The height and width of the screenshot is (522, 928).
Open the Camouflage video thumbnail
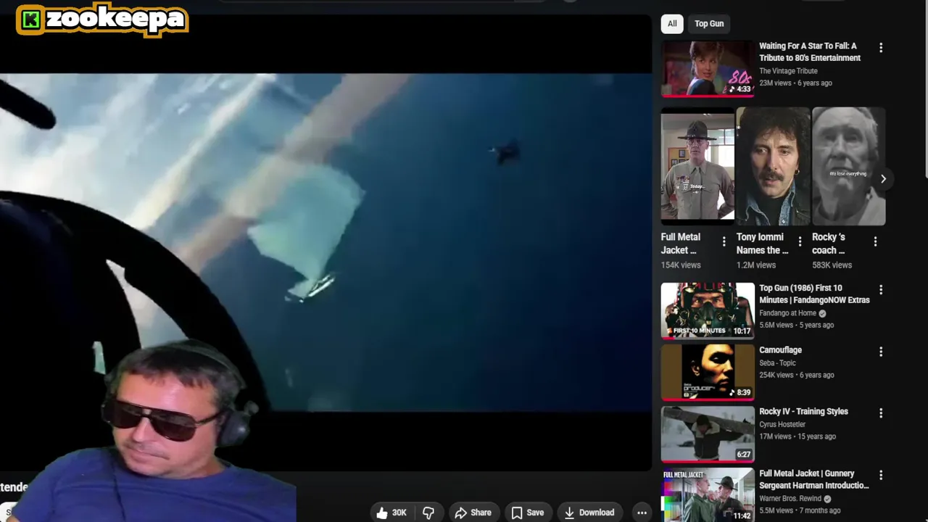pyautogui.click(x=708, y=372)
